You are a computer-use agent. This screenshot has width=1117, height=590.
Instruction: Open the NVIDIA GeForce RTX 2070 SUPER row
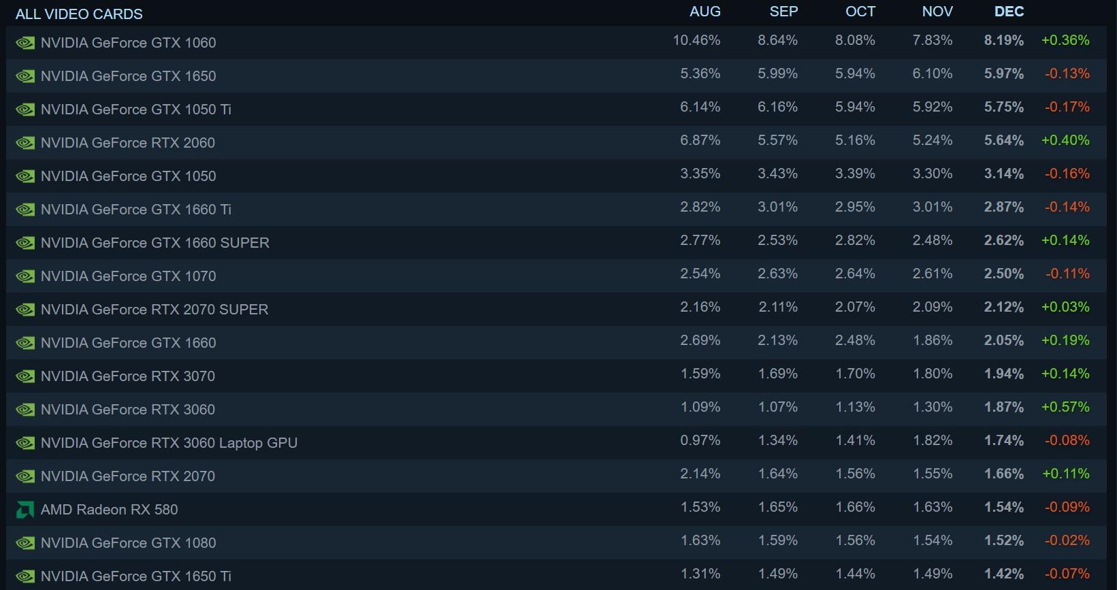pyautogui.click(x=556, y=310)
